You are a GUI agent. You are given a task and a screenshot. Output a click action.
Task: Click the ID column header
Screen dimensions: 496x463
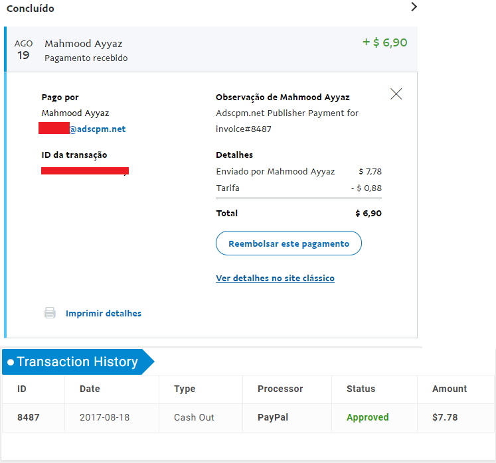click(x=22, y=389)
